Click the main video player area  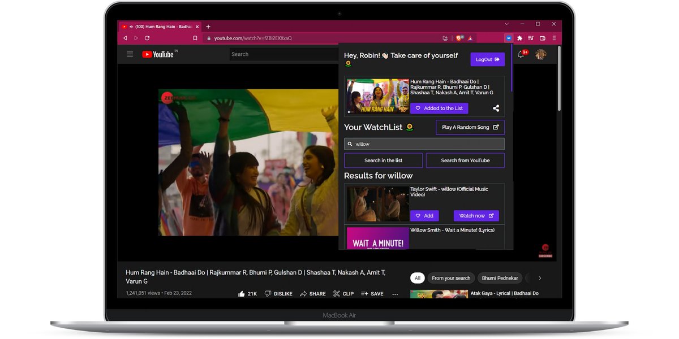coord(249,162)
